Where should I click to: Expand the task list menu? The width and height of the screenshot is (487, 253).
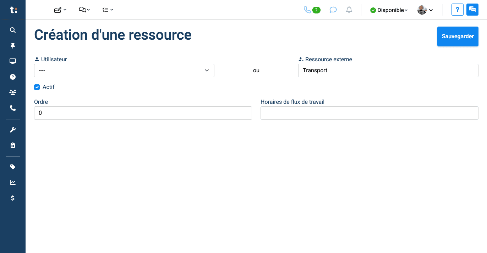tap(108, 10)
